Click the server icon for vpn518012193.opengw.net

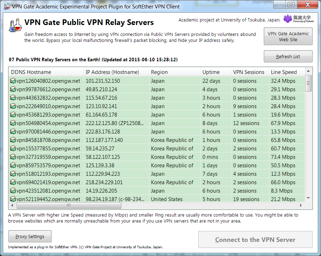13,174
